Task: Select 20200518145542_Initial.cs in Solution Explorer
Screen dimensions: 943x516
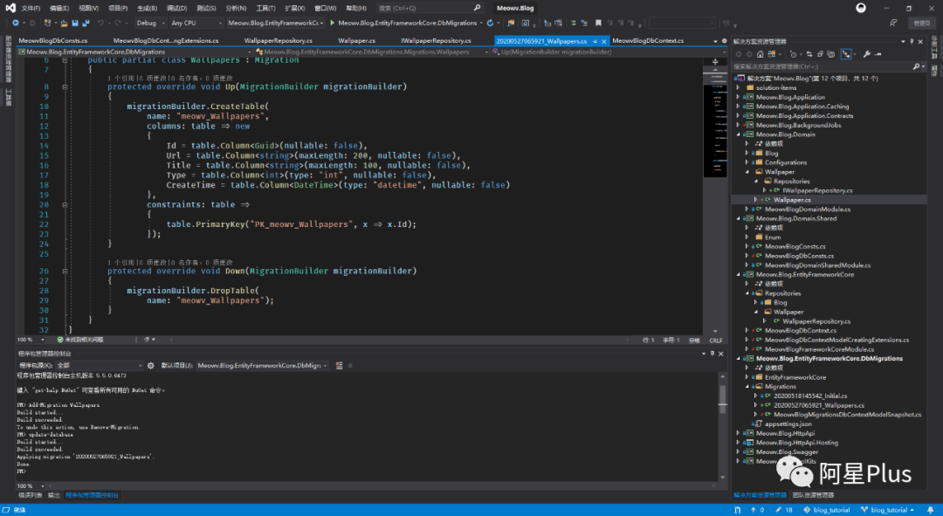Action: (x=810, y=396)
